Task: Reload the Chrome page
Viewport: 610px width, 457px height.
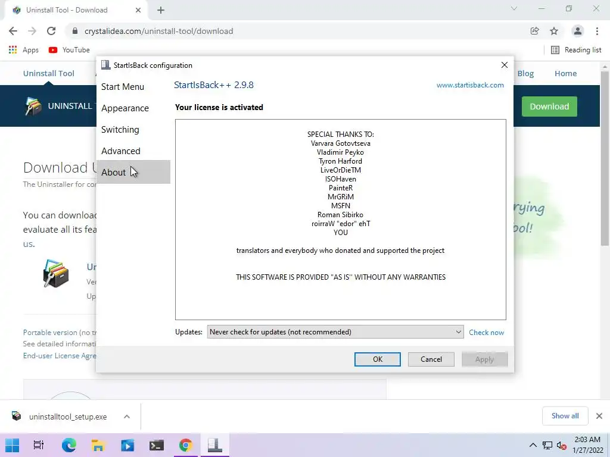Action: pos(51,31)
